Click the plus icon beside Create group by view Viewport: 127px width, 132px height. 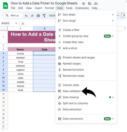point(59,36)
